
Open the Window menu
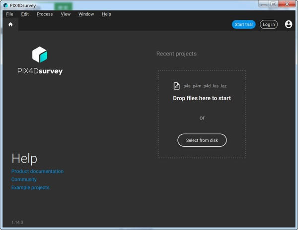pyautogui.click(x=86, y=14)
